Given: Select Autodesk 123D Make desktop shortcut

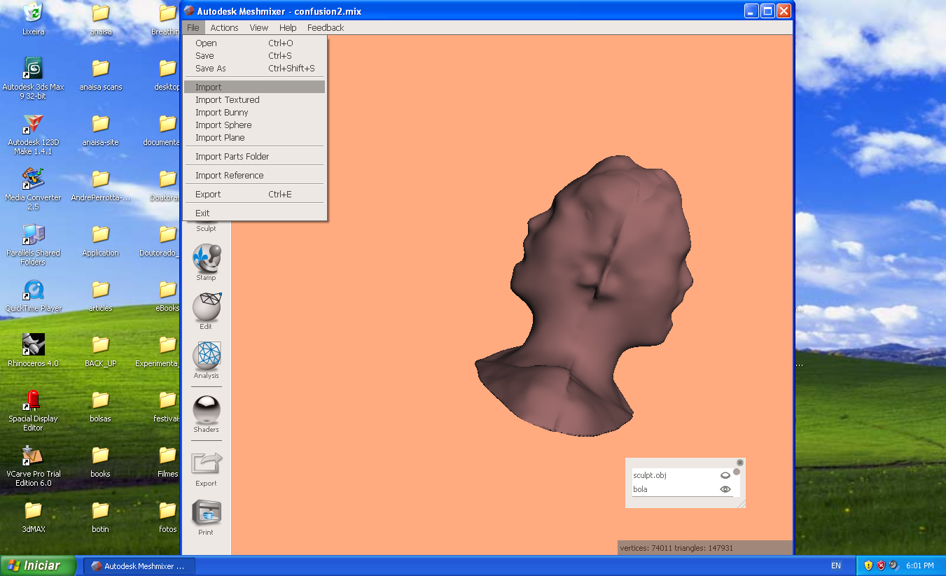Looking at the screenshot, I should pyautogui.click(x=33, y=133).
